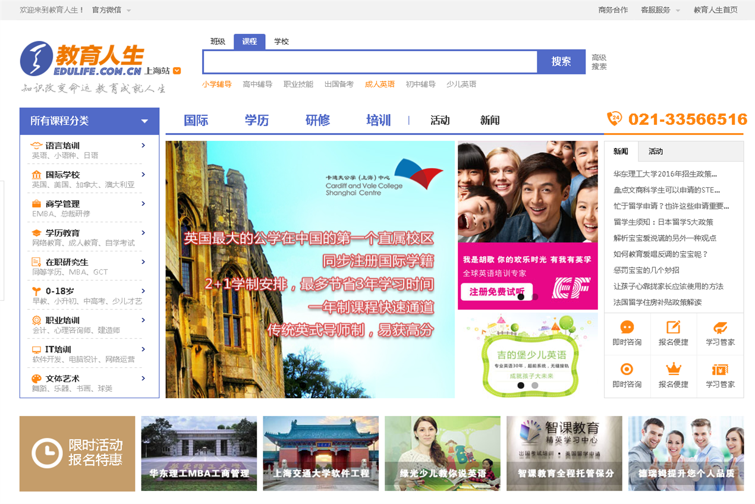
Task: Select first carousel dot on 吉的堡 banner
Action: pyautogui.click(x=521, y=385)
